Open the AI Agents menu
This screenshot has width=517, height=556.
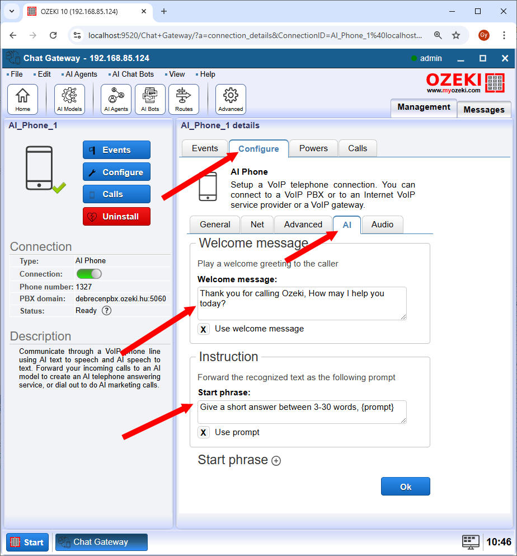(x=81, y=74)
